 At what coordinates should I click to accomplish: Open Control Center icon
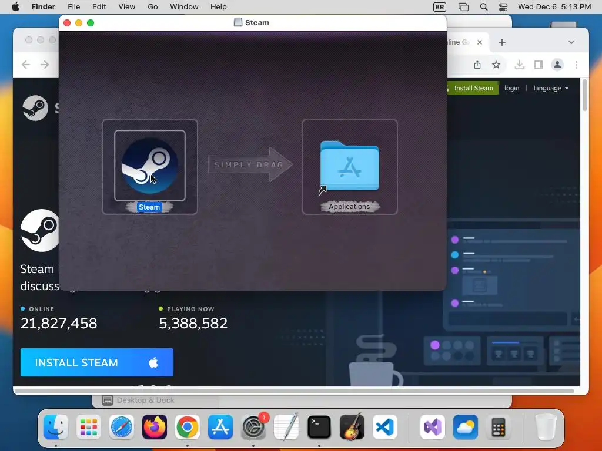coord(503,7)
